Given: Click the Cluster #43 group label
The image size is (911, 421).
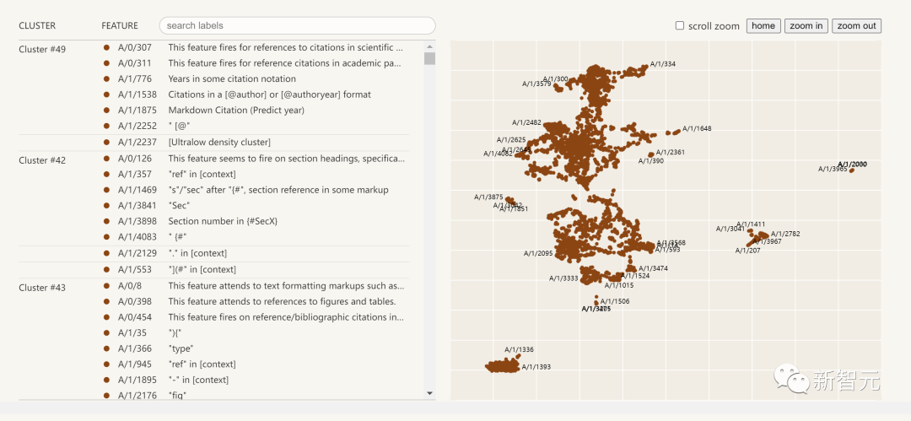Looking at the screenshot, I should (x=42, y=288).
